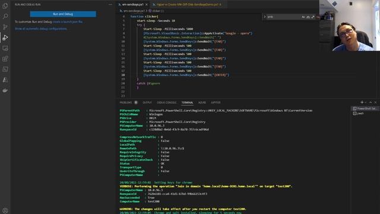Viewport: 380px width, 214px height.
Task: Follow the create a launch.json file link
Action: click(x=67, y=22)
